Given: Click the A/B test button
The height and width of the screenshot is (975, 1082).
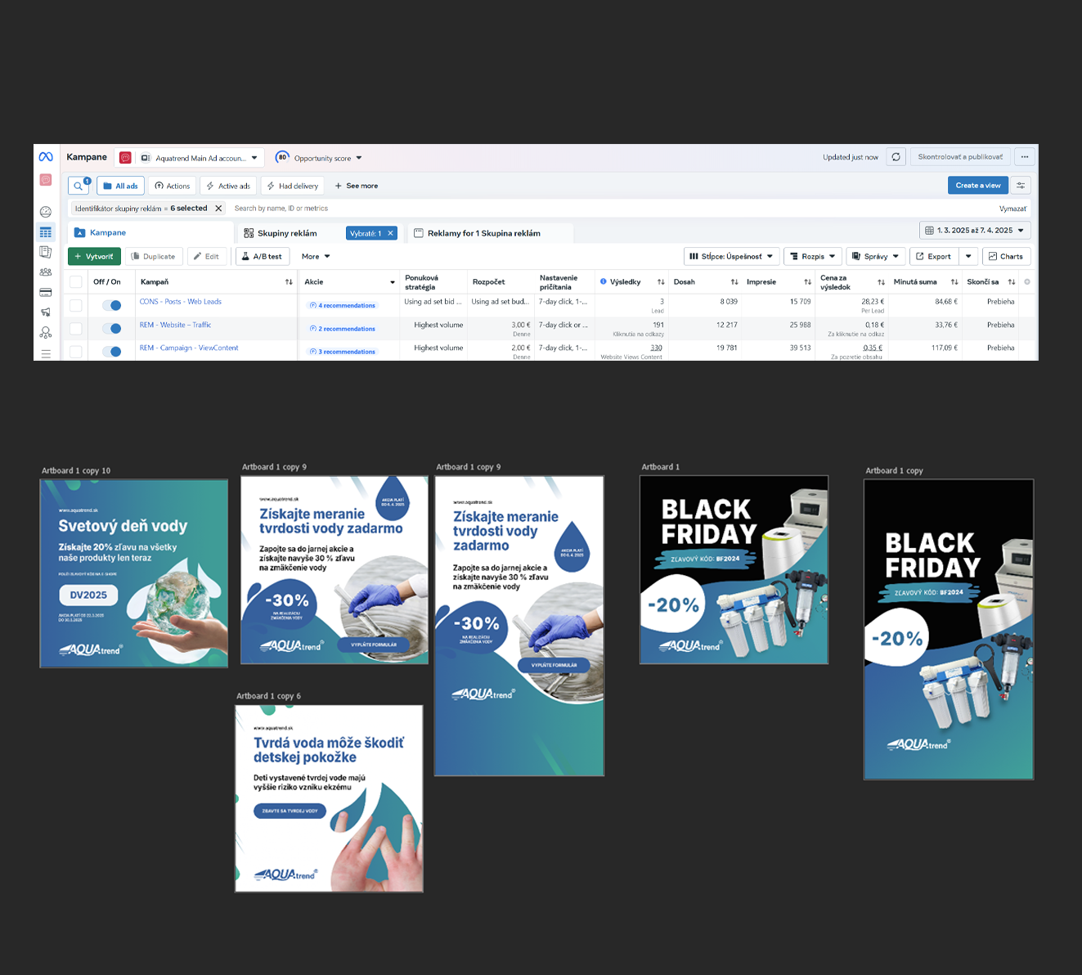Looking at the screenshot, I should (x=262, y=257).
